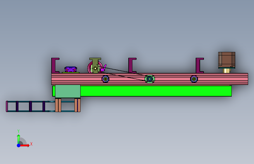Select the pale green block below the rail
254x164 pixels.
pyautogui.click(x=68, y=91)
